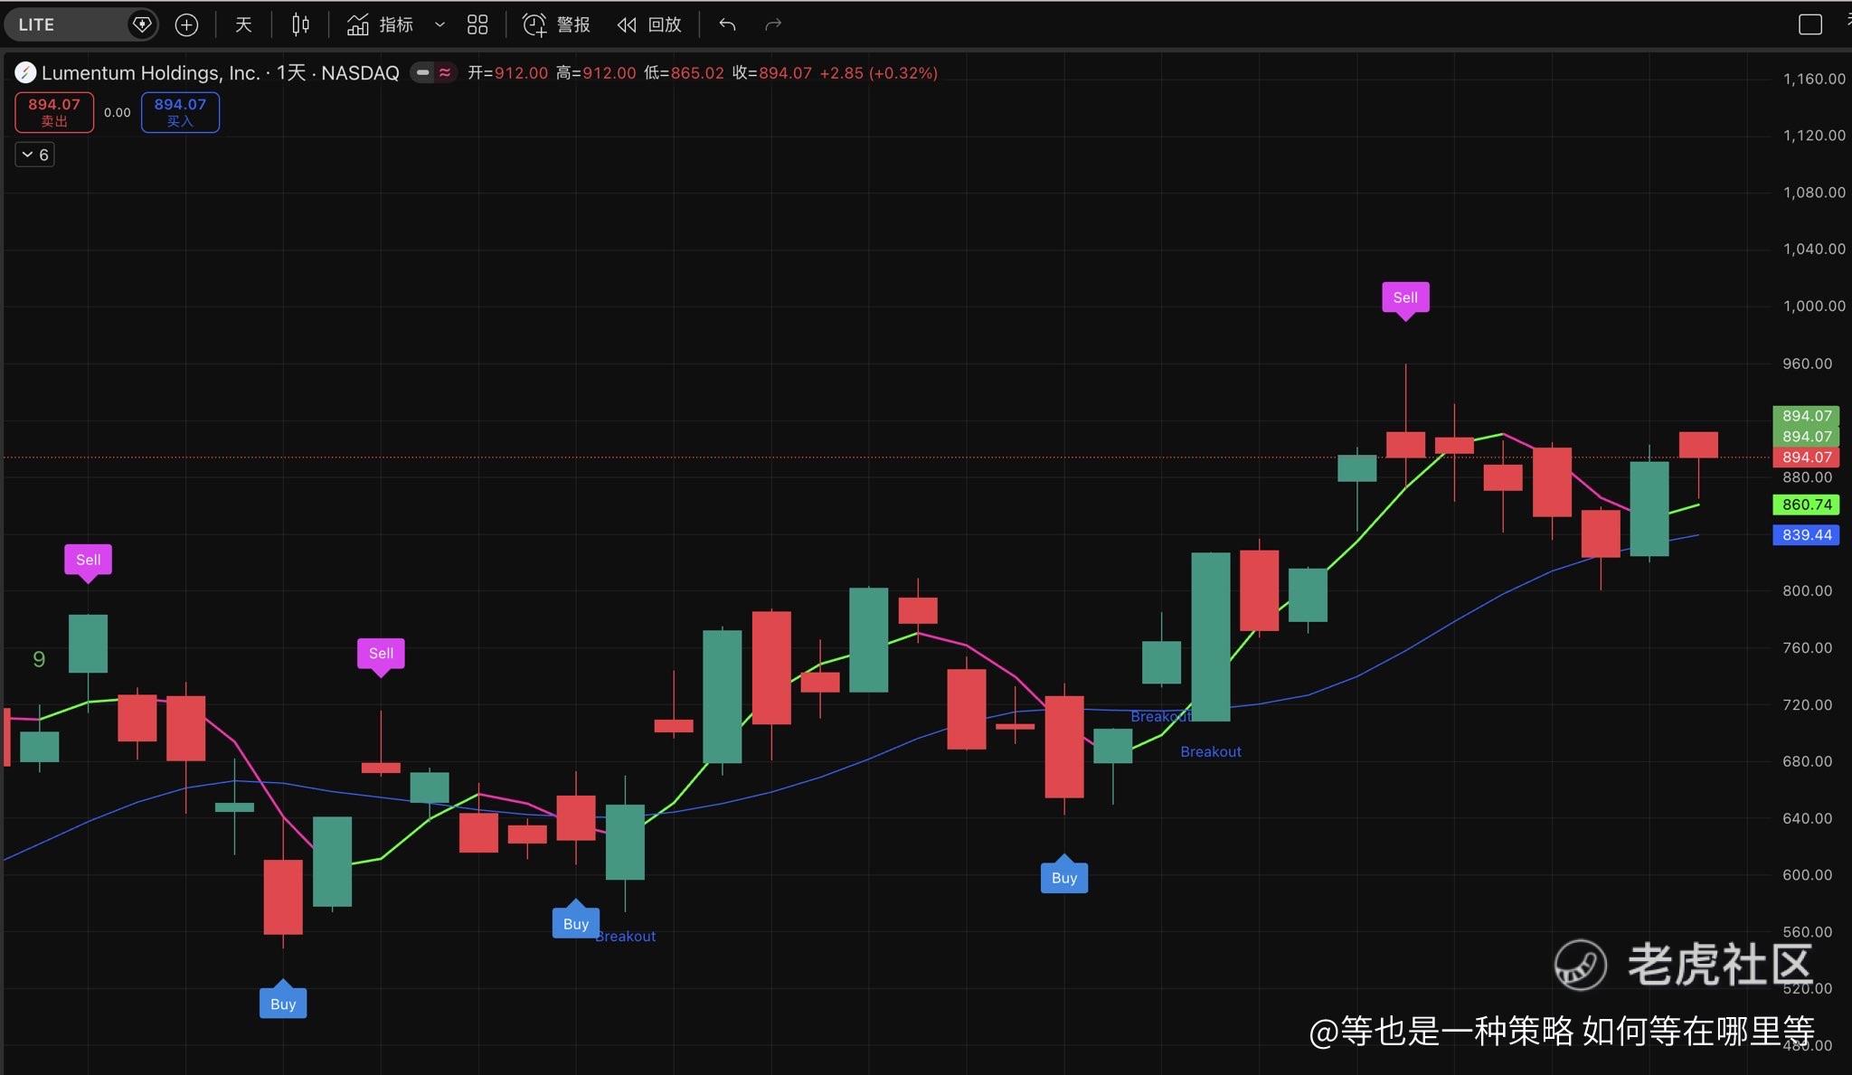Toggle the grey minus pill next to NASDAQ
The height and width of the screenshot is (1075, 1852).
[422, 72]
